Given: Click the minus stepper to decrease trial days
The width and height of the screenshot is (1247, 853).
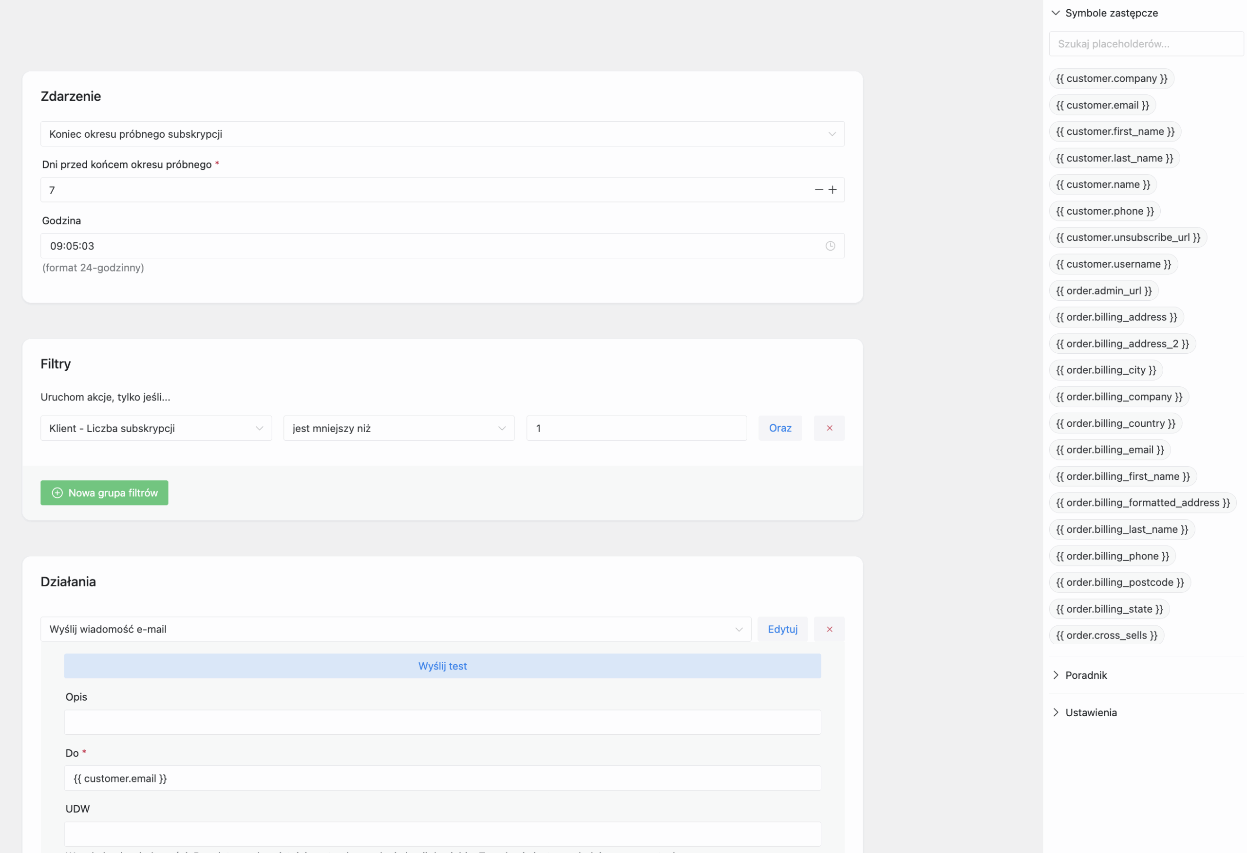Looking at the screenshot, I should [818, 190].
